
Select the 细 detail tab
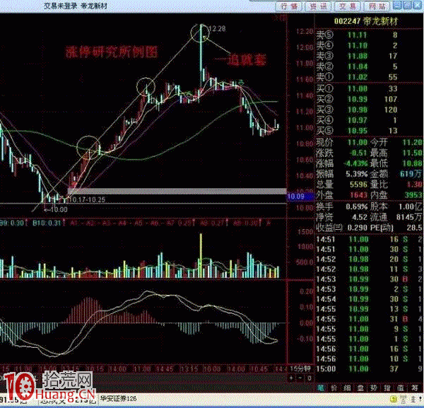tap(347, 388)
